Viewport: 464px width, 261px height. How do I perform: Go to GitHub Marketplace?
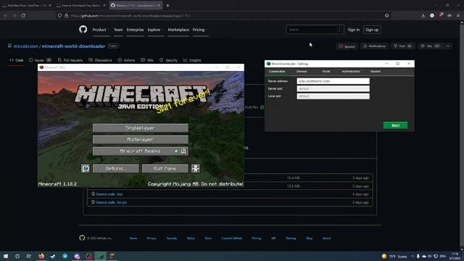(x=178, y=30)
